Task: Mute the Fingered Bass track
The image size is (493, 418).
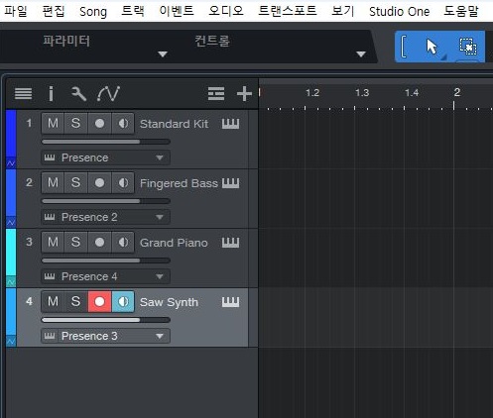Action: pyautogui.click(x=53, y=182)
